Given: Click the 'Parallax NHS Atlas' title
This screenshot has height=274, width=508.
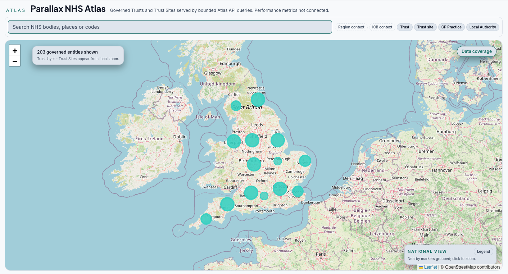Looking at the screenshot, I should pos(68,9).
